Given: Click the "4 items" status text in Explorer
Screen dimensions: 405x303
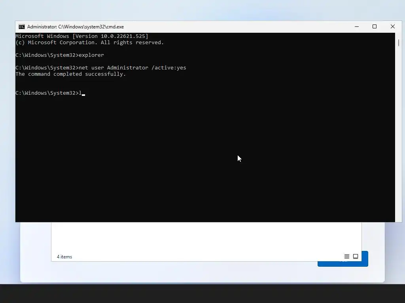Looking at the screenshot, I should 64,257.
